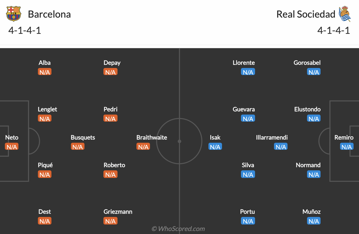The image size is (359, 234).
Task: Select player Depay on the pitch
Action: click(x=112, y=63)
